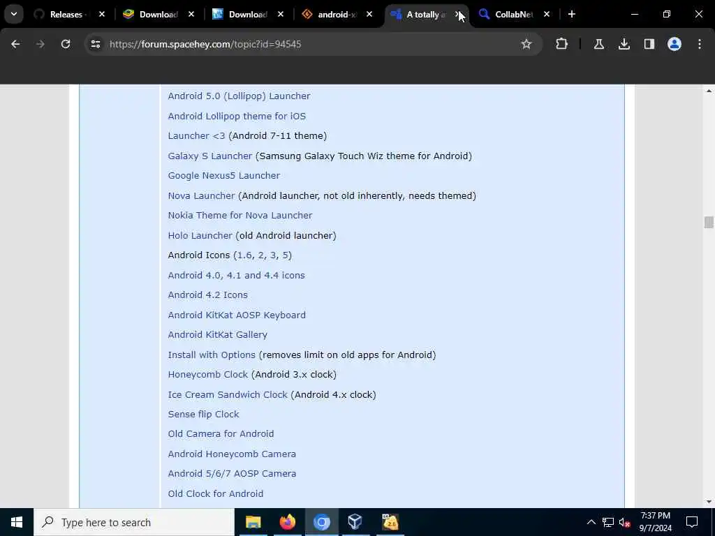Close the Releases tab

click(x=102, y=15)
